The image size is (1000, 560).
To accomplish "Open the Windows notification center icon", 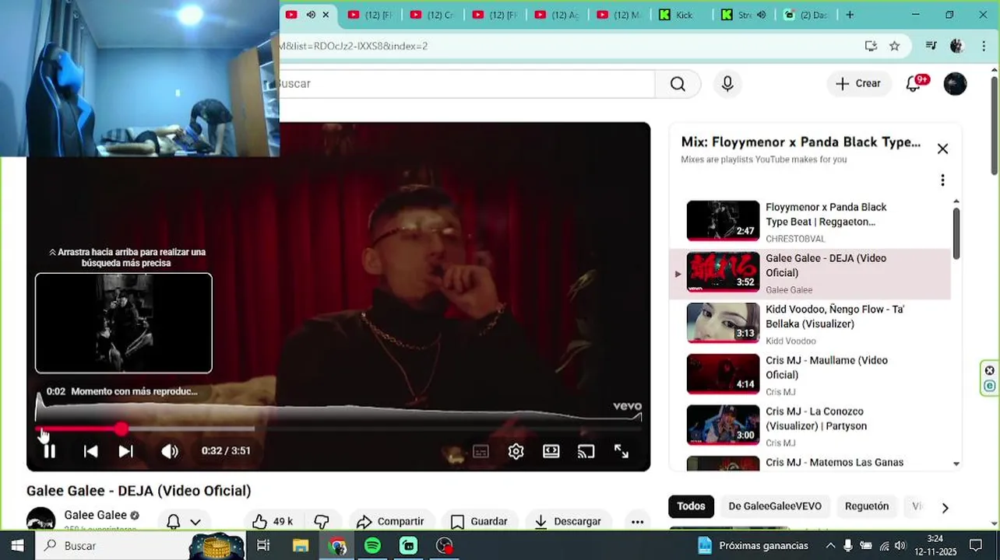I will (976, 545).
